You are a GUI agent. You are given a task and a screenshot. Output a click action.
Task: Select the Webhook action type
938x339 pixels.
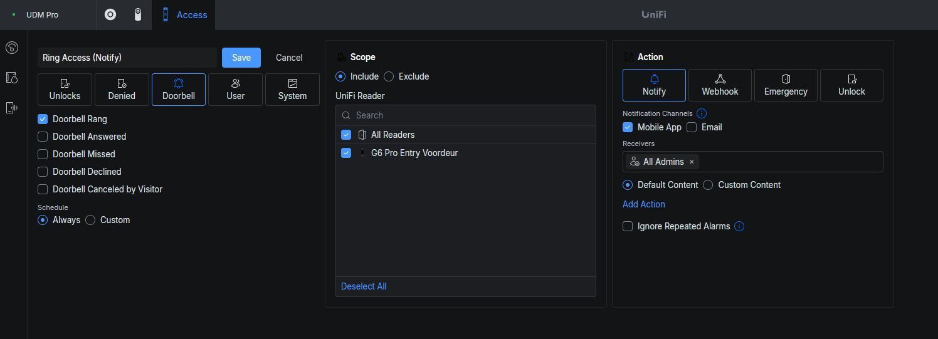pos(720,85)
